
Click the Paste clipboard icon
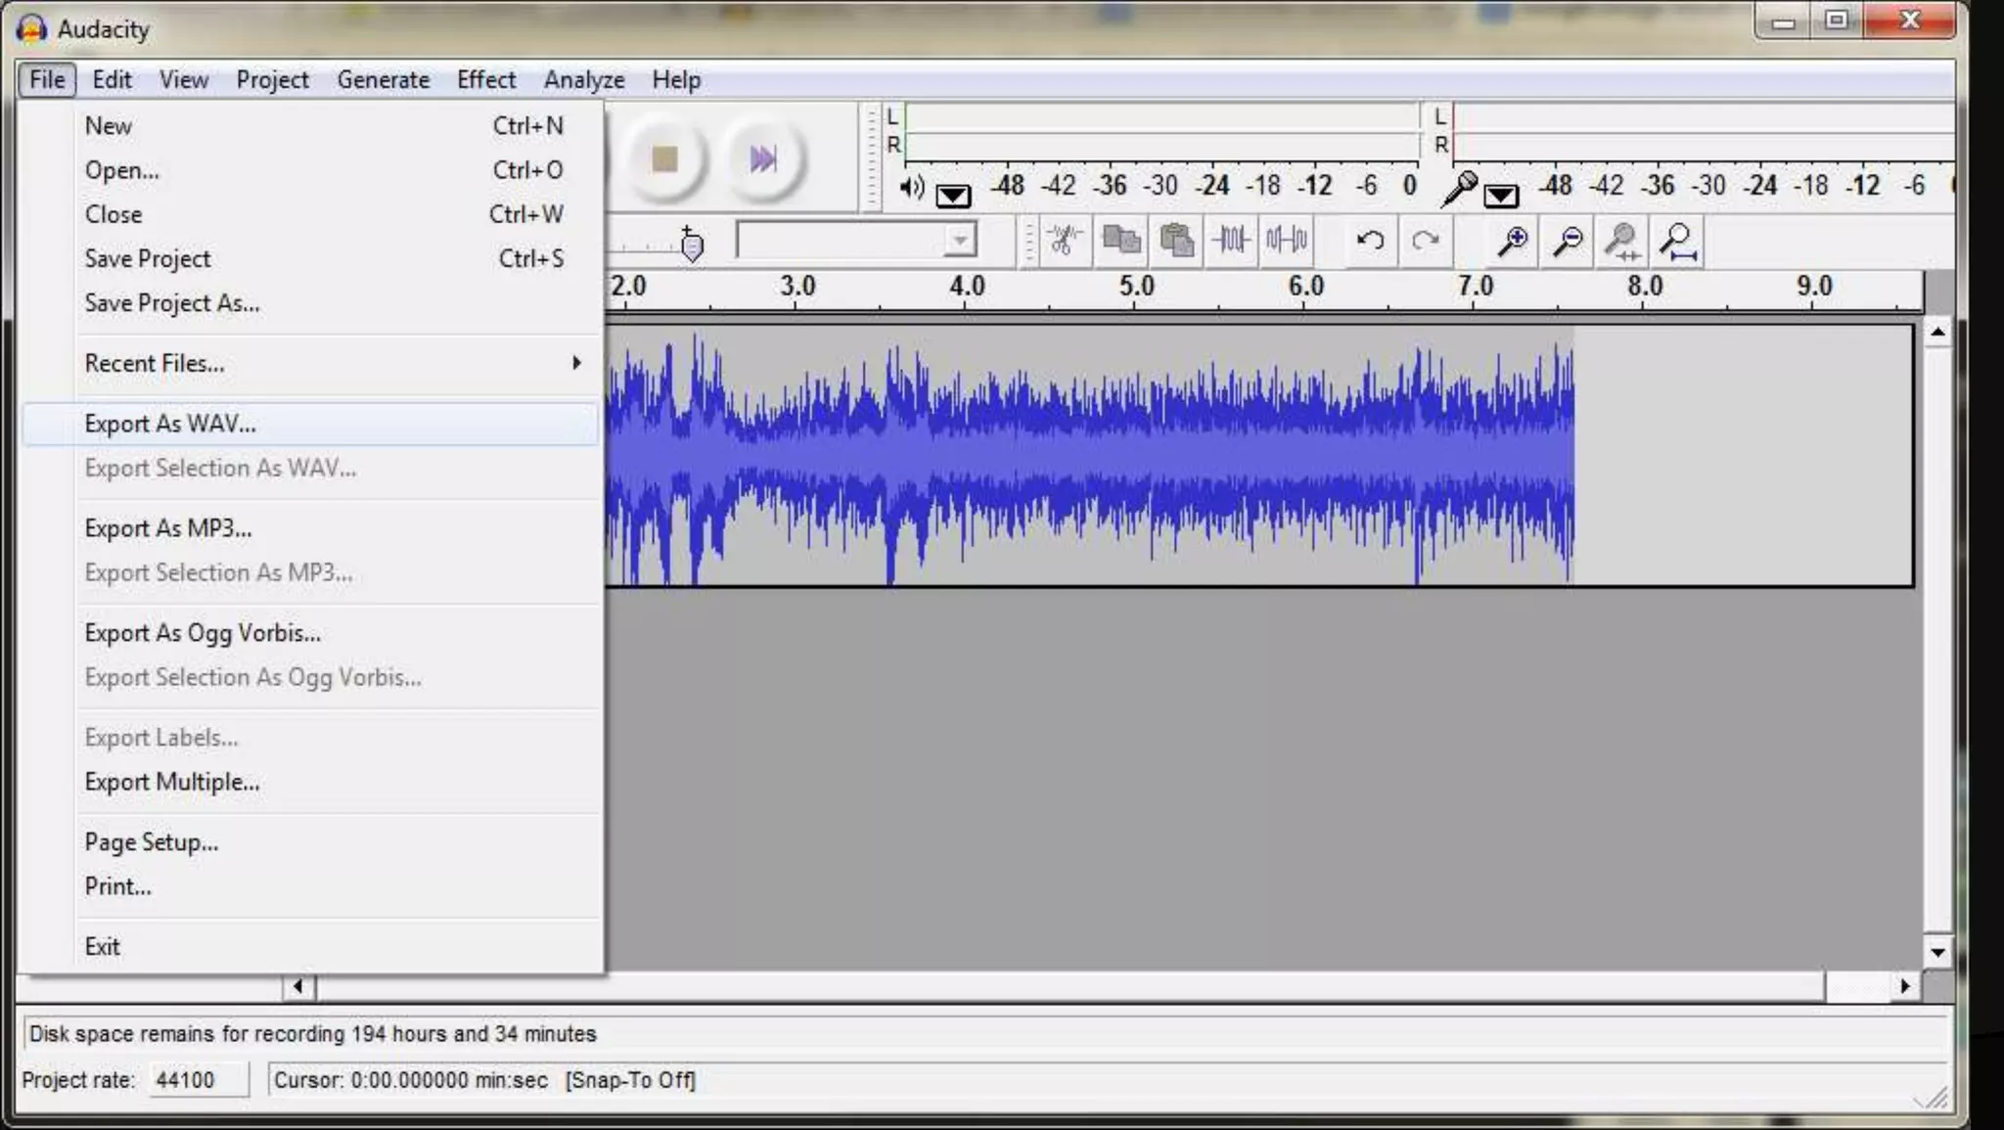coord(1176,240)
